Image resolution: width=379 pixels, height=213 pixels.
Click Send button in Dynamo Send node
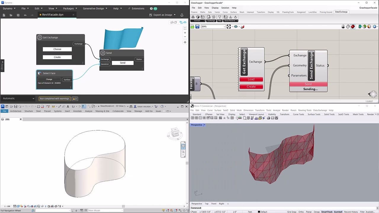pos(123,63)
